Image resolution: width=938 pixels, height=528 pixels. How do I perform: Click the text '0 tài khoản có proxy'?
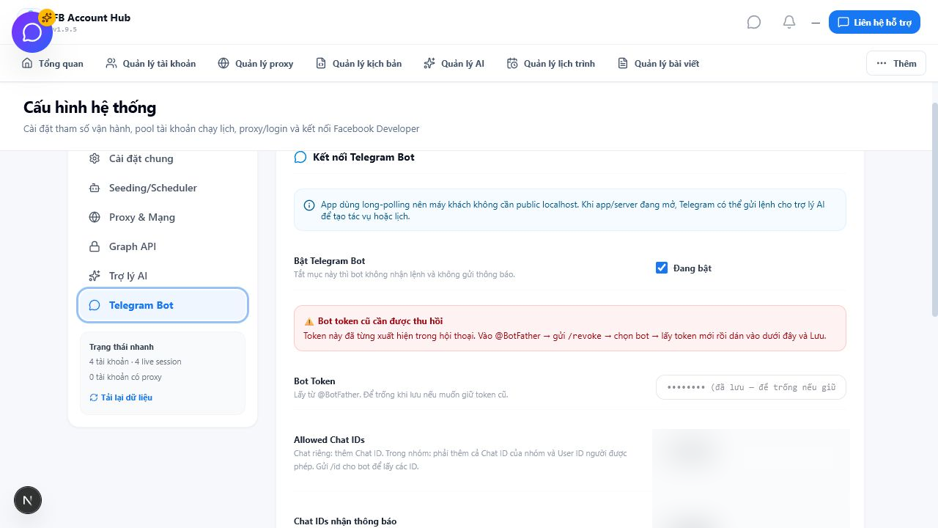[x=125, y=377]
